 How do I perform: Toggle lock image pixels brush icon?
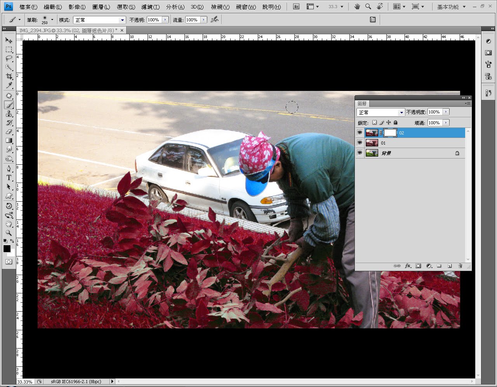click(x=381, y=122)
